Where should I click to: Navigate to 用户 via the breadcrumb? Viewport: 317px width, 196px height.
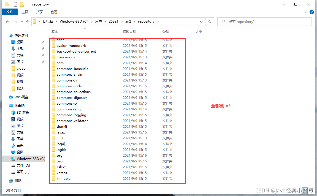point(99,21)
